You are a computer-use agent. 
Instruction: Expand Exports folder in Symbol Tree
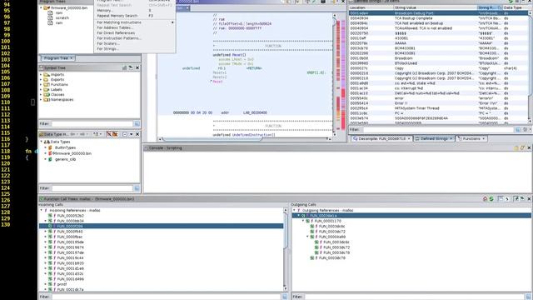coord(41,80)
